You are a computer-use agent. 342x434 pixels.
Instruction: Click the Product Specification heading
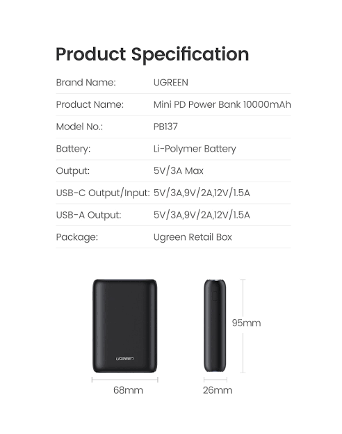tap(152, 55)
